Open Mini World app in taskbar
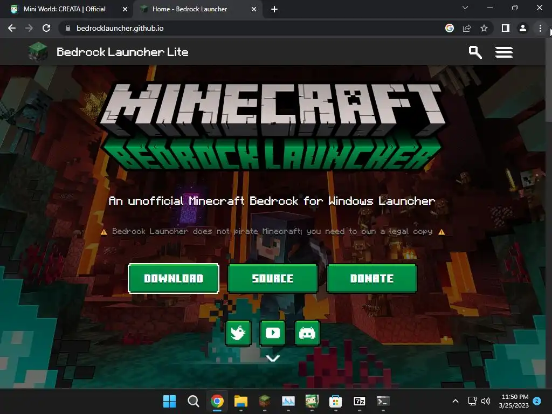552x414 pixels. [x=312, y=401]
